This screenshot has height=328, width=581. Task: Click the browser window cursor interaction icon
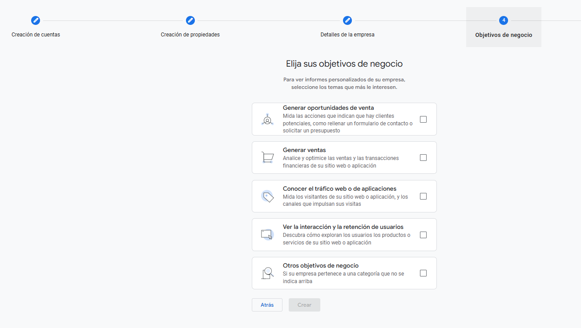267,235
